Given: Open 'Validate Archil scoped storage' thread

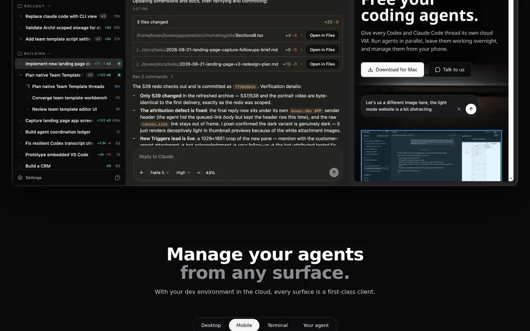Looking at the screenshot, I should [x=68, y=27].
